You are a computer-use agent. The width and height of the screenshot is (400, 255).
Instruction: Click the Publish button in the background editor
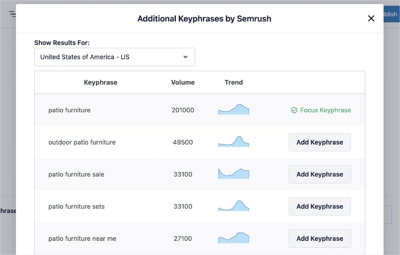(392, 14)
